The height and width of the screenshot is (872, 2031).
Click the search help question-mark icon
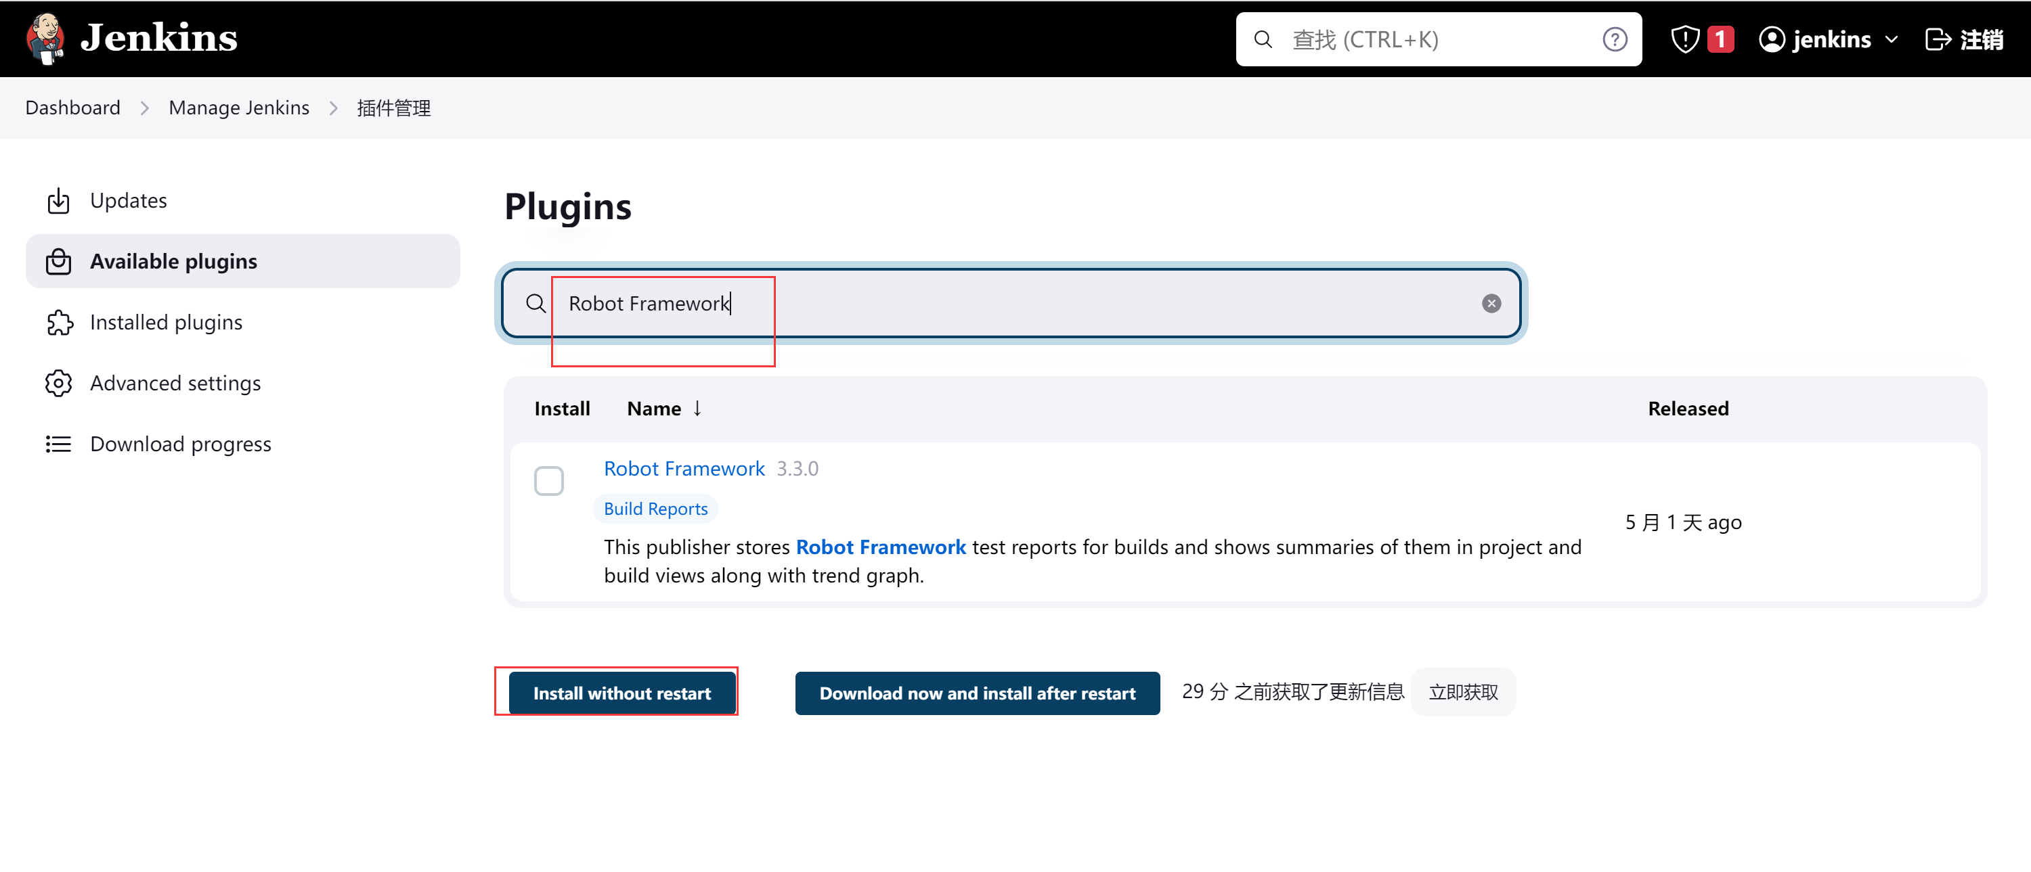click(x=1614, y=39)
